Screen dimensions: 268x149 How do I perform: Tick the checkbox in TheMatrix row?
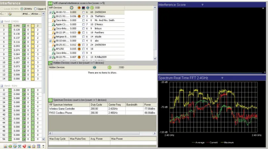83,16
